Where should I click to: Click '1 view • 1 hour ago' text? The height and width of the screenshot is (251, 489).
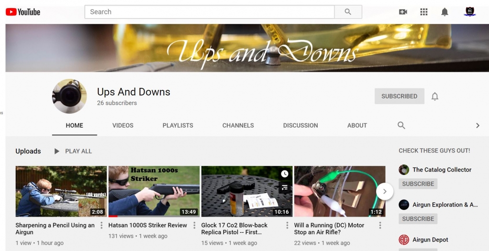[40, 243]
